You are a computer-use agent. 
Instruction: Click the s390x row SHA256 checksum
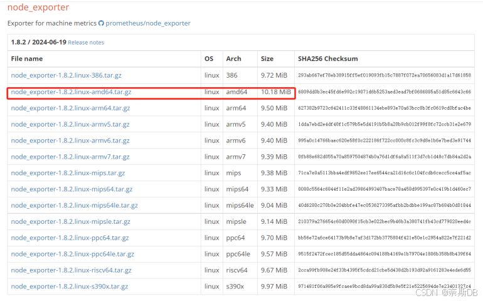click(x=385, y=287)
